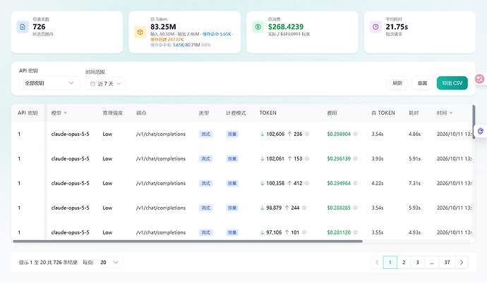Click the info icon next to cost $0.288285
Viewport: 487px width, 283px height.
pyautogui.click(x=355, y=208)
